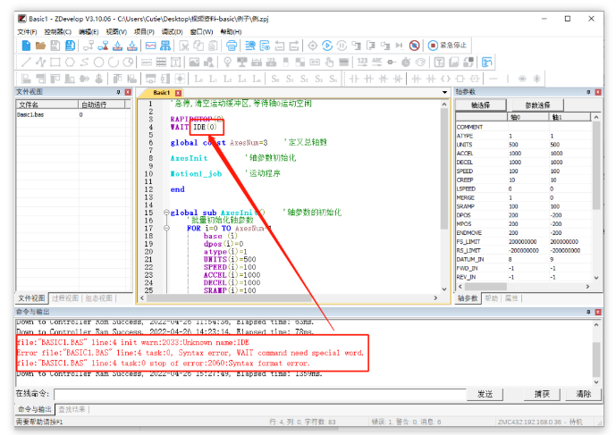Clear all breakpoints via red crossed icon

coord(414,46)
